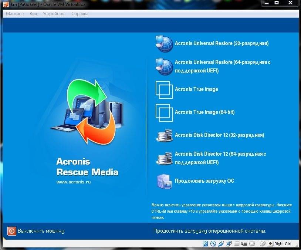This screenshot has width=301, height=250.
Task: Click the hard disk indicator in VirtualBox status bar
Action: 205,244
